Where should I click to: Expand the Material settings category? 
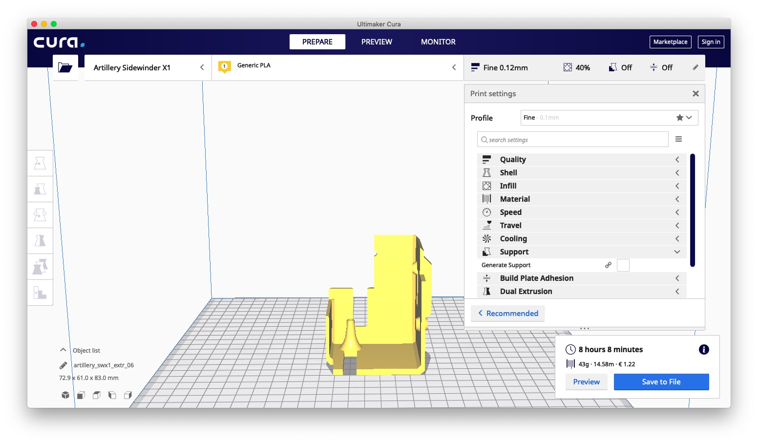click(x=582, y=199)
